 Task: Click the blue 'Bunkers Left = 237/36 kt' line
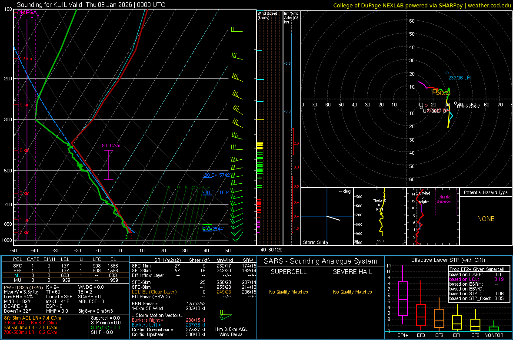[169, 325]
